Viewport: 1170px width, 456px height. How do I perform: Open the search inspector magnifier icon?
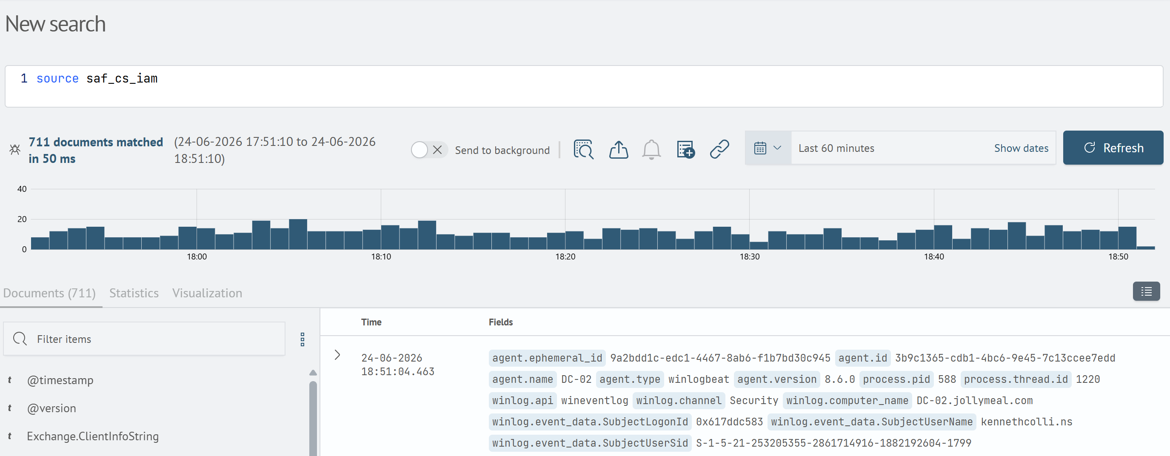[x=584, y=149]
